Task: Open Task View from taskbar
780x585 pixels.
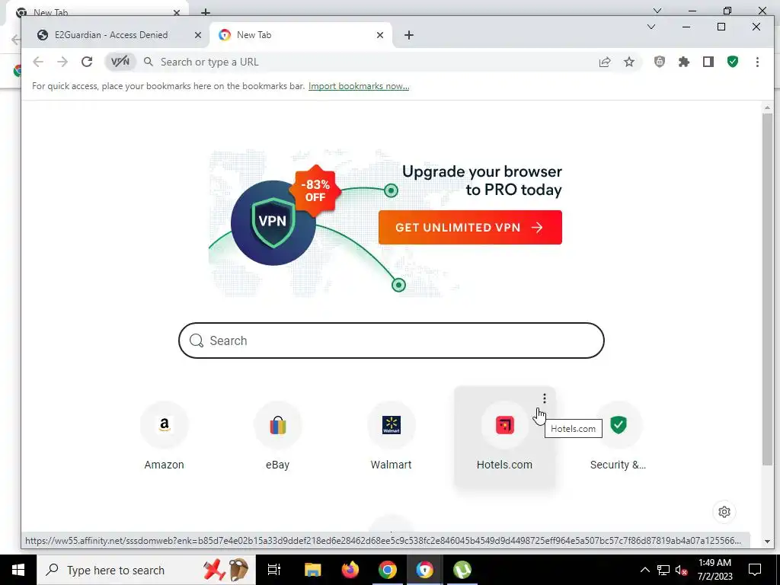Action: tap(274, 570)
